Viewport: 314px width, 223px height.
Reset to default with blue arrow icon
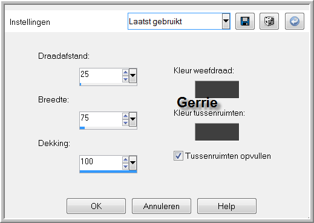295,21
